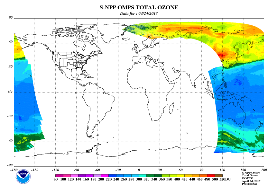Click longitude axis label -180
This screenshot has width=278, height=185.
[14, 170]
